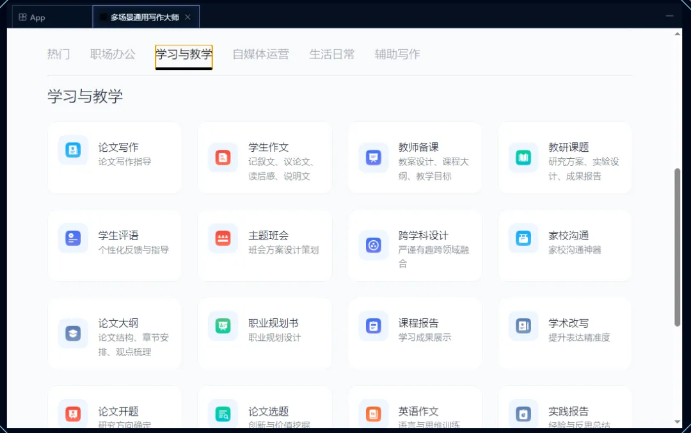The height and width of the screenshot is (433, 691).
Task: Open the 学生作文 title
Action: click(268, 147)
